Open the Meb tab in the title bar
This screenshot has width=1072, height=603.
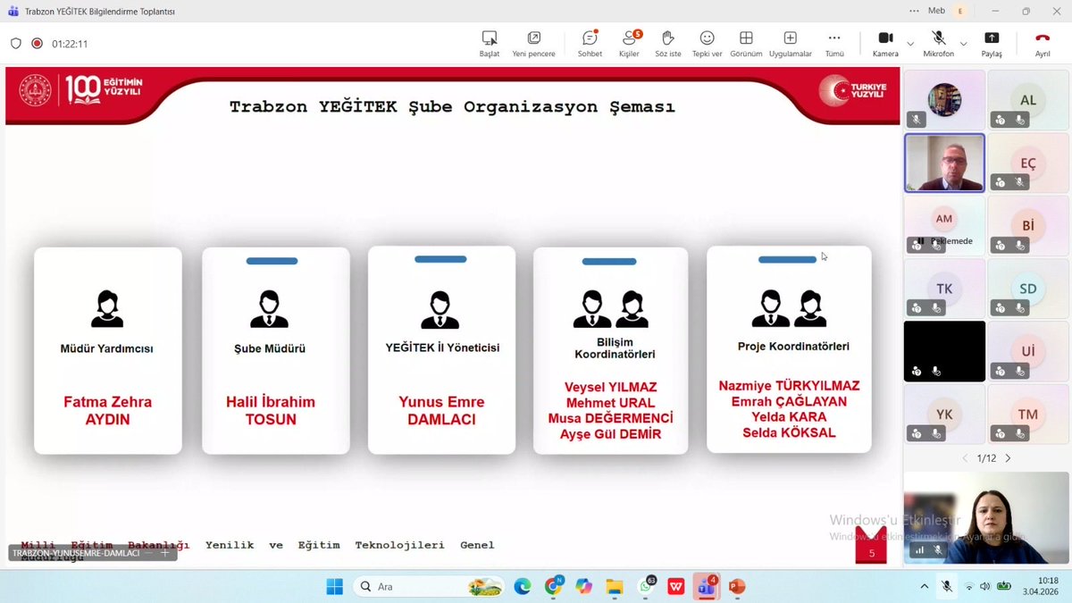tap(936, 10)
